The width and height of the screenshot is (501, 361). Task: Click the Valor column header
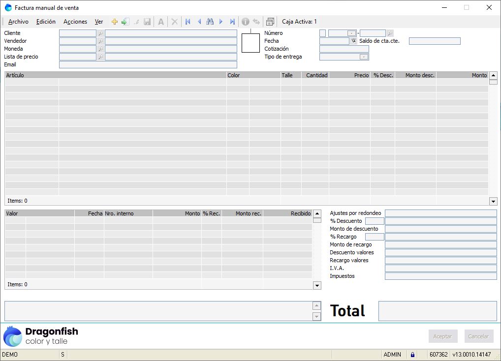[x=40, y=213]
